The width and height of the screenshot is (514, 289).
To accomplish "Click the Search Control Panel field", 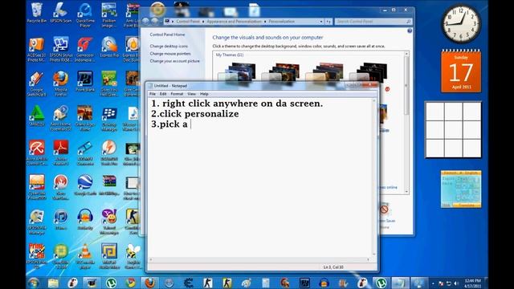I will (x=373, y=22).
